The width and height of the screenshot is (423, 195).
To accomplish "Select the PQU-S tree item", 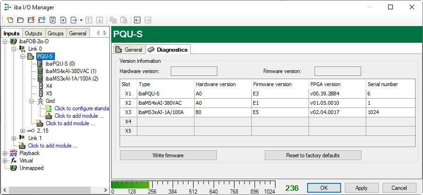I will [46, 56].
